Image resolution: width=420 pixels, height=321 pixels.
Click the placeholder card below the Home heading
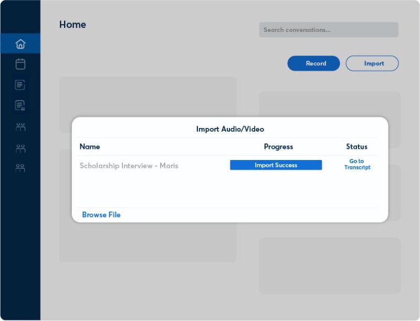point(148,96)
